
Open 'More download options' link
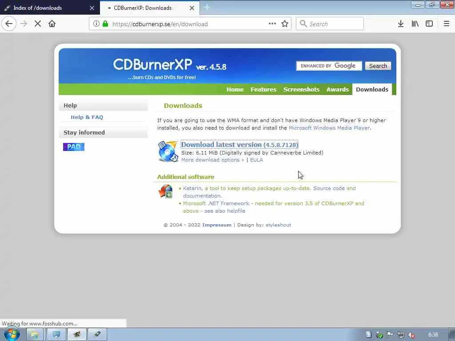(x=213, y=160)
